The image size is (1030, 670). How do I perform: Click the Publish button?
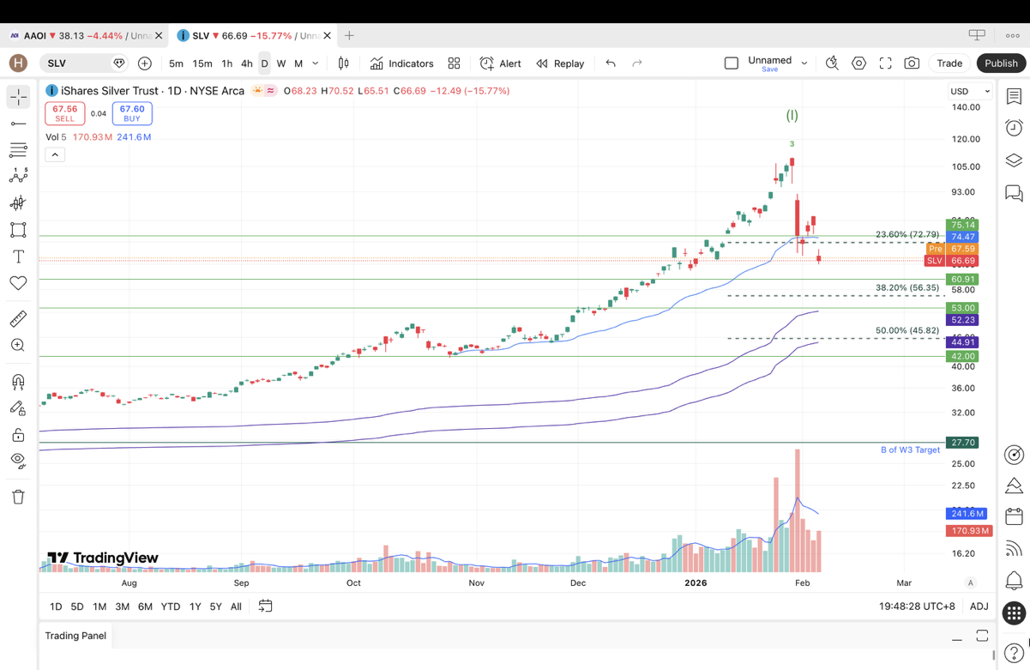point(1001,63)
